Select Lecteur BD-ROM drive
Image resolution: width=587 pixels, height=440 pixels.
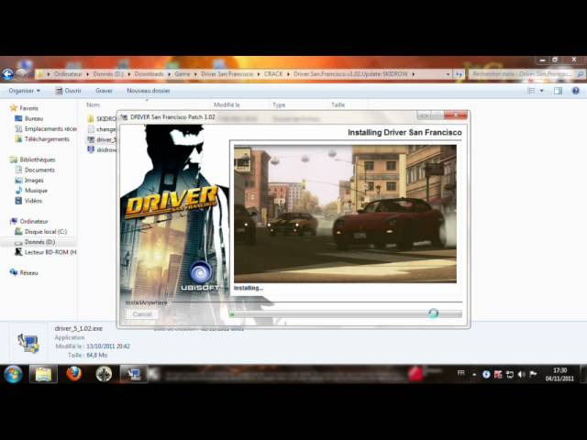pos(50,252)
